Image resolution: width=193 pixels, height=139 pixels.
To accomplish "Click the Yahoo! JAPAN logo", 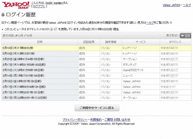I will (x=16, y=5).
